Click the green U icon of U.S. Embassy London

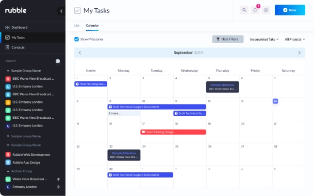8,110
